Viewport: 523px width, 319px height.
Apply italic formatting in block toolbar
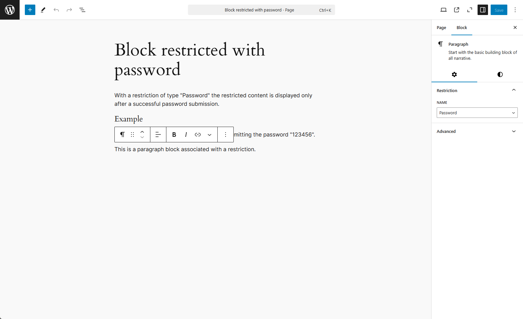[186, 135]
